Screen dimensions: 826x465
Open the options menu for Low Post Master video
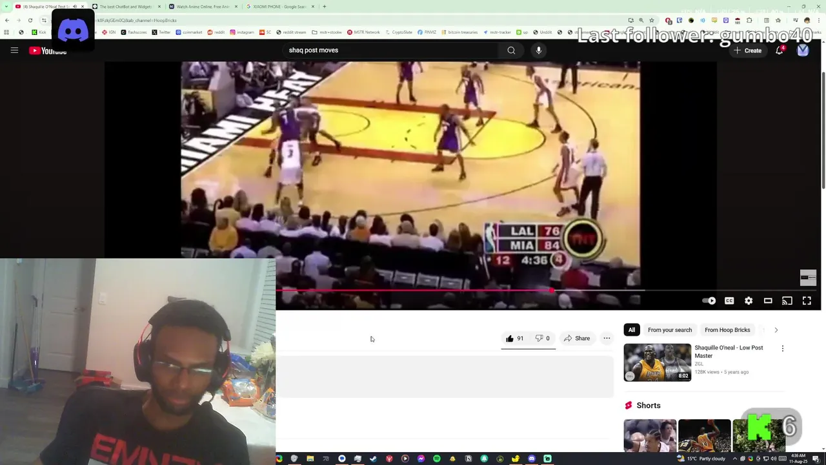783,349
